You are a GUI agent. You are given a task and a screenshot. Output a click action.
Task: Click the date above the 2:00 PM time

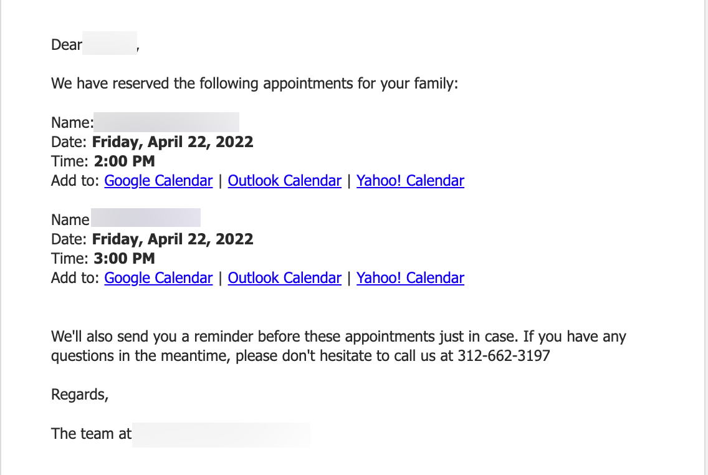click(x=173, y=142)
